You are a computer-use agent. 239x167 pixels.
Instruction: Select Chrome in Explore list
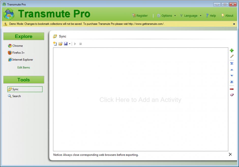pyautogui.click(x=16, y=46)
